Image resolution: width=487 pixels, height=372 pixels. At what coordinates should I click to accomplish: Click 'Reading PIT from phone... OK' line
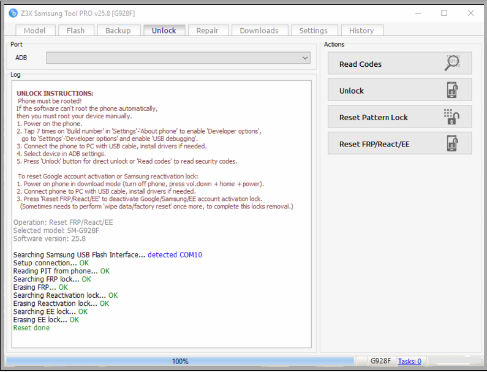coord(61,271)
